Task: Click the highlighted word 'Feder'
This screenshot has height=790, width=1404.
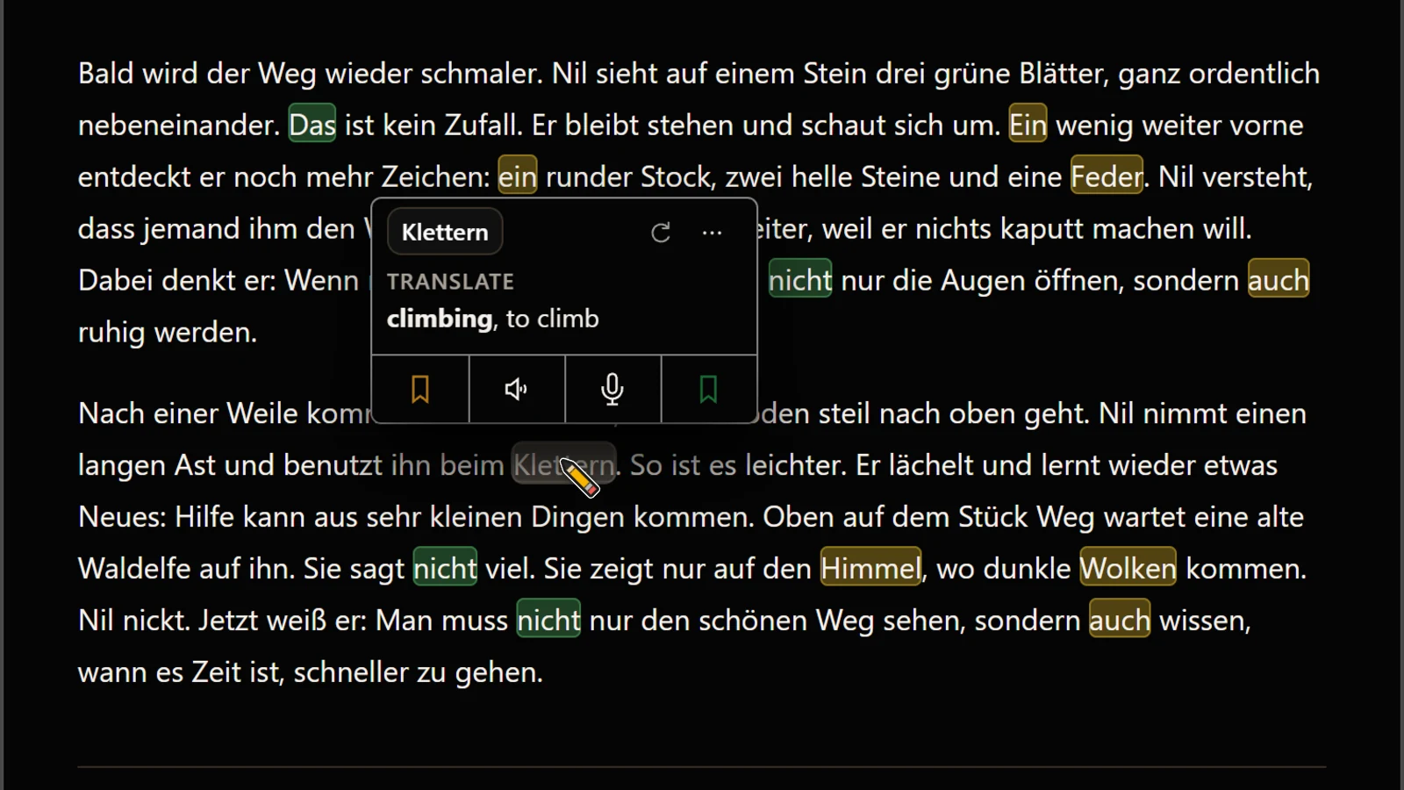Action: (x=1107, y=176)
